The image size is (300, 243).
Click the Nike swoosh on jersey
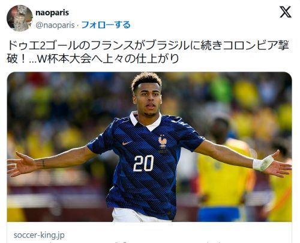click(x=127, y=143)
